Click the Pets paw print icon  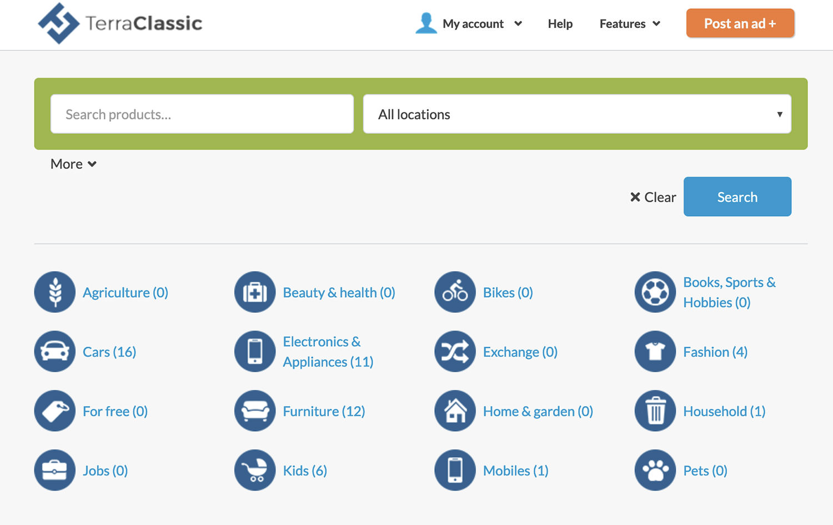click(x=655, y=471)
